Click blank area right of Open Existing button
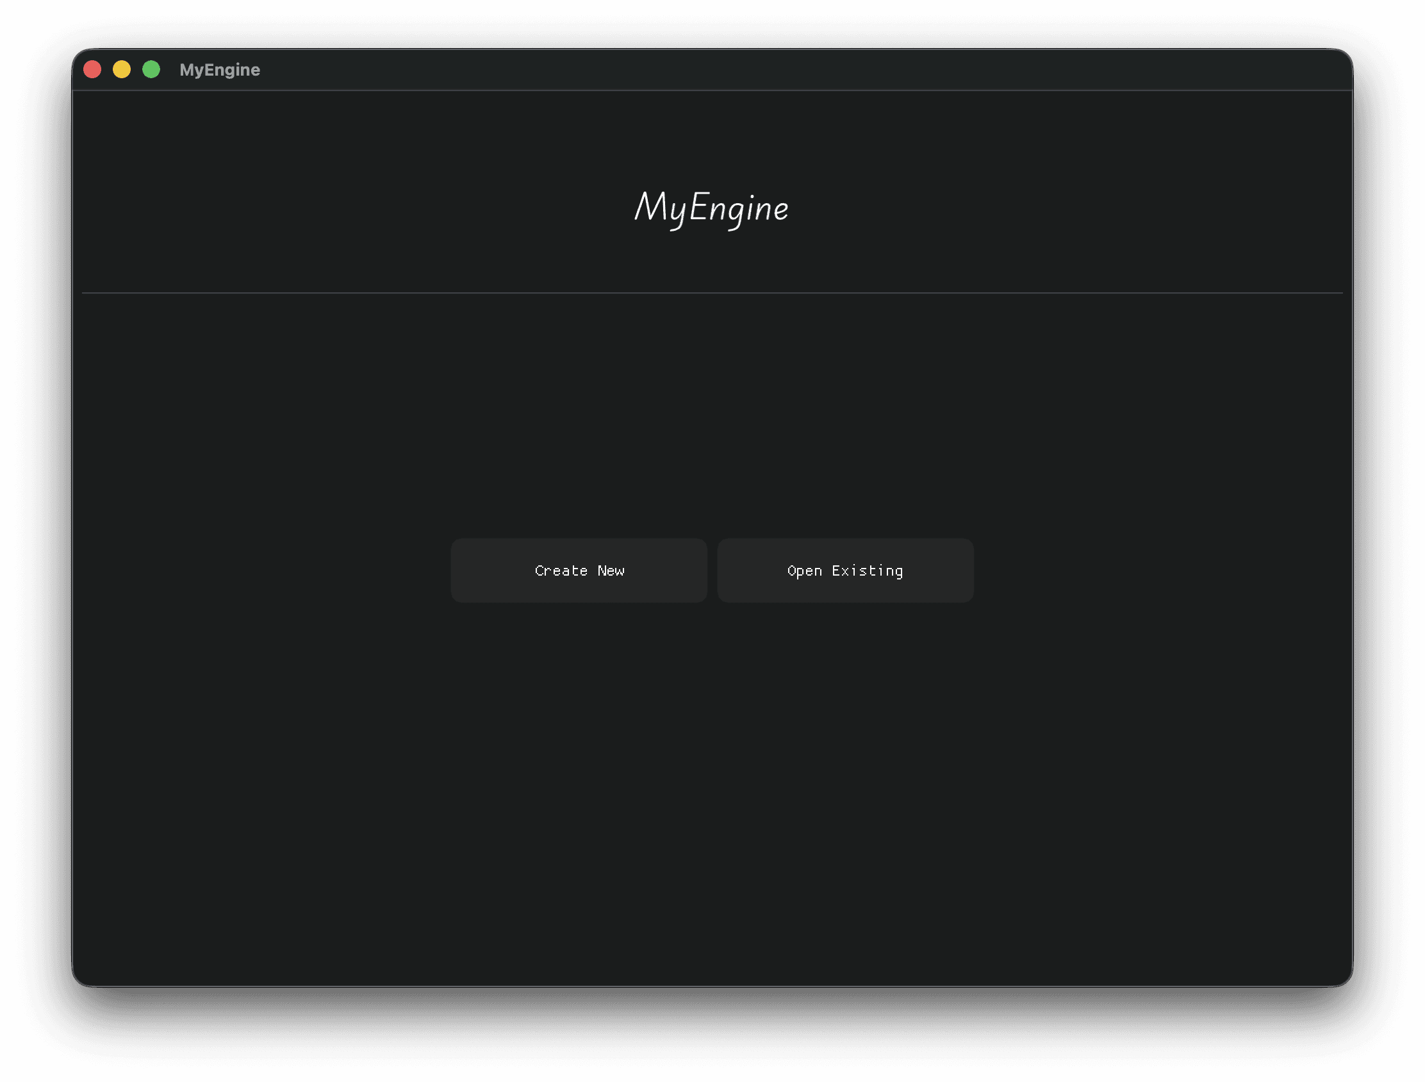This screenshot has height=1082, width=1425. 1160,570
